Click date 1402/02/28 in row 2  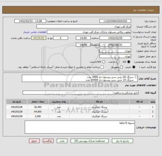tap(17, 112)
